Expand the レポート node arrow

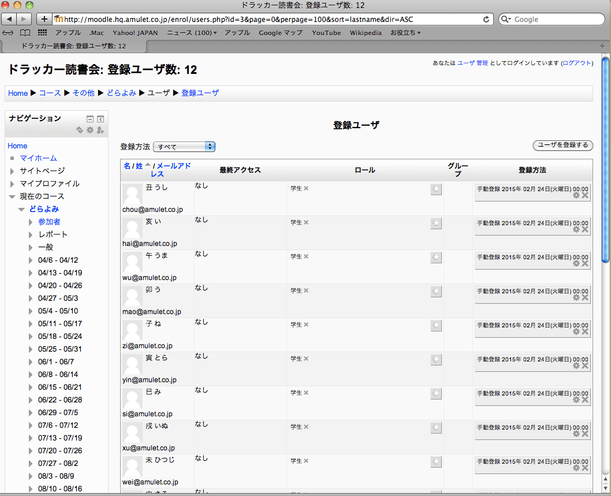point(31,235)
